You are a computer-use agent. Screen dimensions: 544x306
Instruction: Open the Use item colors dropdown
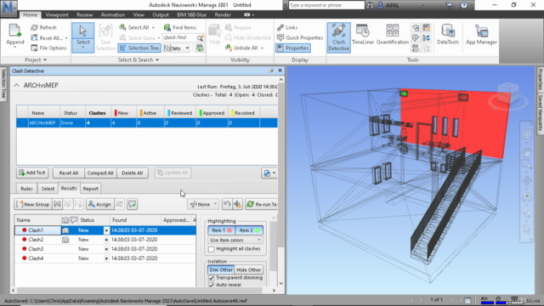[235, 240]
